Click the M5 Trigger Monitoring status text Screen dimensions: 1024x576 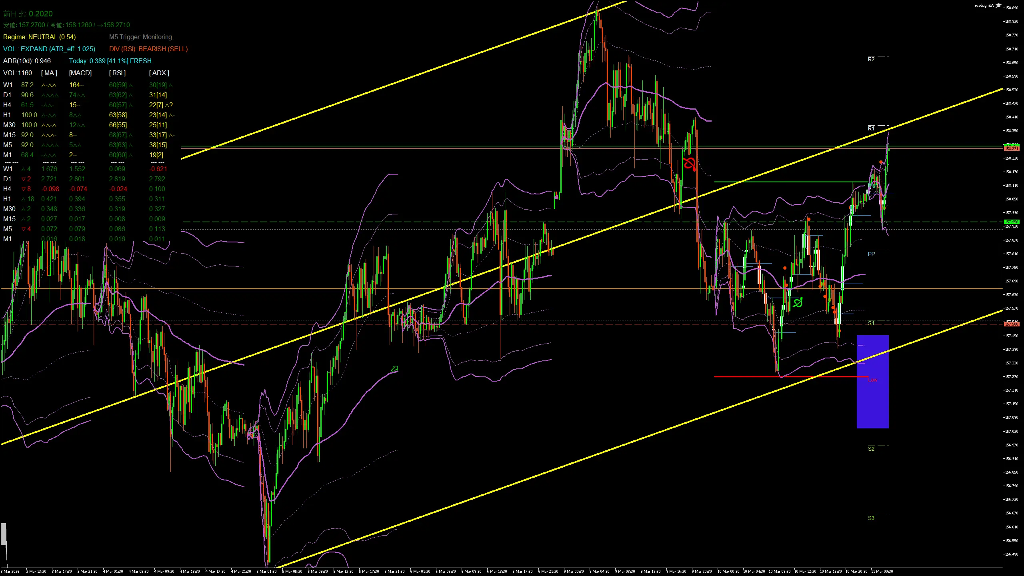143,37
